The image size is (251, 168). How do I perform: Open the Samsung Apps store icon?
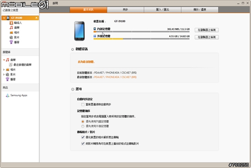(x=7, y=95)
